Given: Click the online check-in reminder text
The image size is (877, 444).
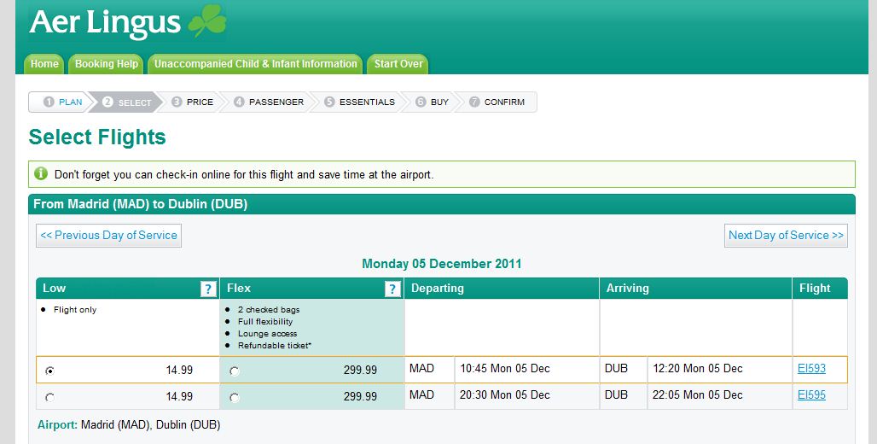Looking at the screenshot, I should (244, 175).
